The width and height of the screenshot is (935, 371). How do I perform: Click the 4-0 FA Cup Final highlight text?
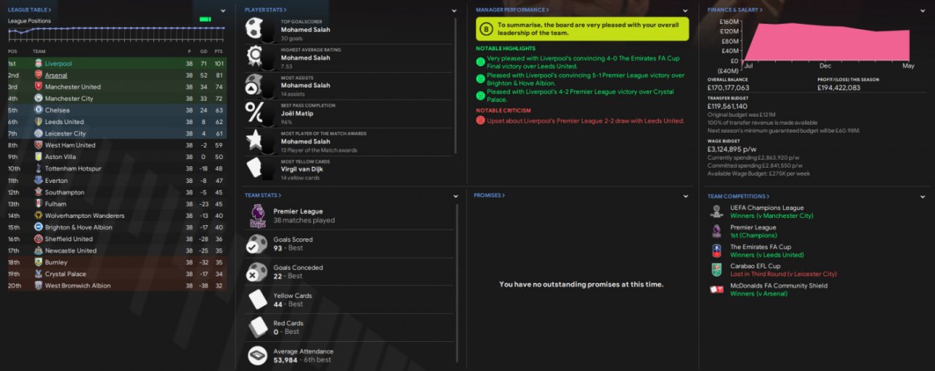pyautogui.click(x=584, y=62)
